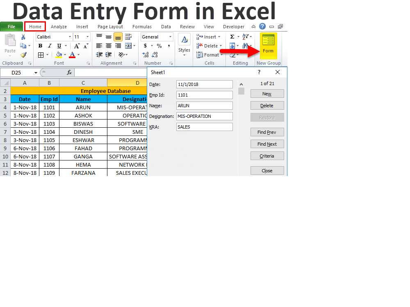Viewport: 410px width, 307px height.
Task: Toggle Bold formatting
Action: point(40,45)
